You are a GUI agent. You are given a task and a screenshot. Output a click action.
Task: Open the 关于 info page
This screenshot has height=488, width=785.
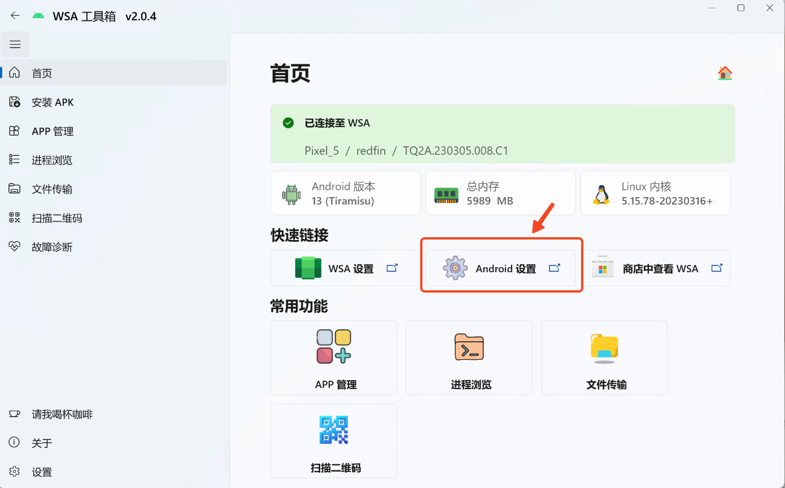tap(42, 443)
